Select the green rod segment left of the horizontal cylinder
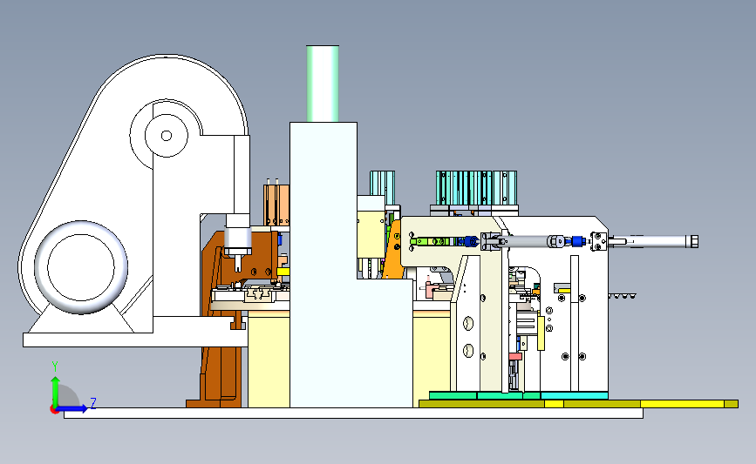The width and height of the screenshot is (756, 464). (430, 241)
